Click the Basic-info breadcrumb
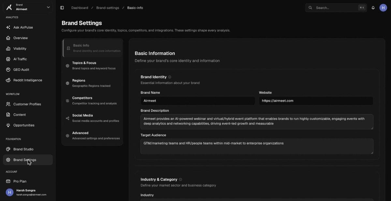The height and width of the screenshot is (201, 391). (x=135, y=8)
